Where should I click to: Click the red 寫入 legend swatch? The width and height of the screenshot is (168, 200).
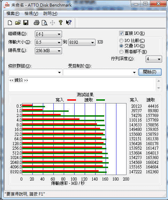click(71, 100)
